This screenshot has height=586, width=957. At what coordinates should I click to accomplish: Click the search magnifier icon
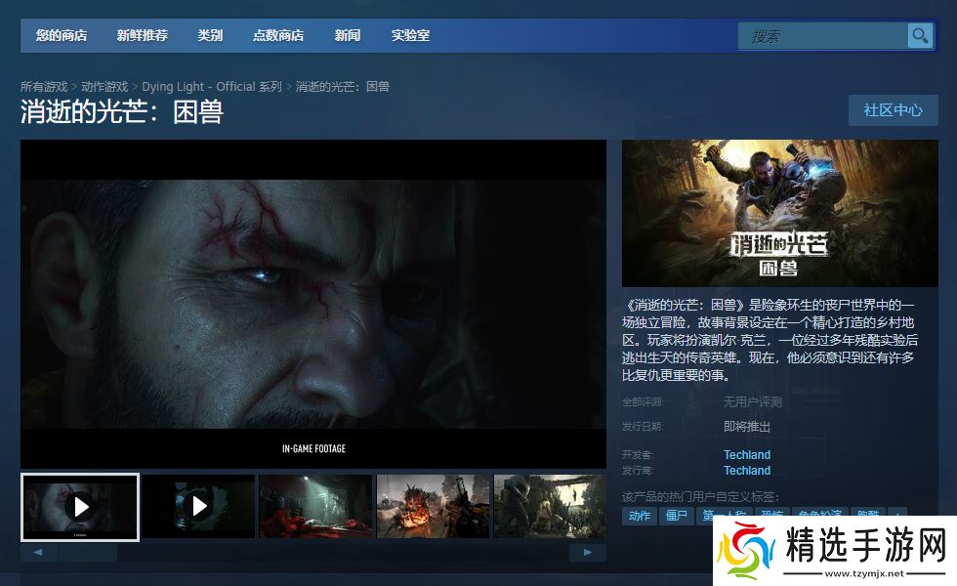point(920,36)
